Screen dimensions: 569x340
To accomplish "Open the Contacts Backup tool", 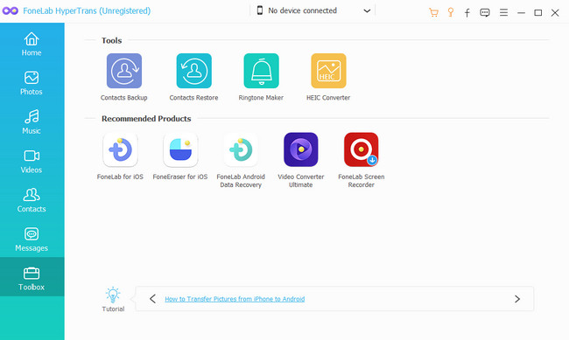I will (x=124, y=71).
